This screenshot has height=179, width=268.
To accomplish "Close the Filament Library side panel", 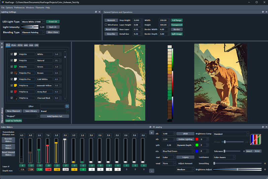I will (2, 44).
